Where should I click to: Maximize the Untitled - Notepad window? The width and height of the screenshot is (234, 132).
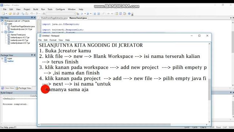[x=199, y=36]
